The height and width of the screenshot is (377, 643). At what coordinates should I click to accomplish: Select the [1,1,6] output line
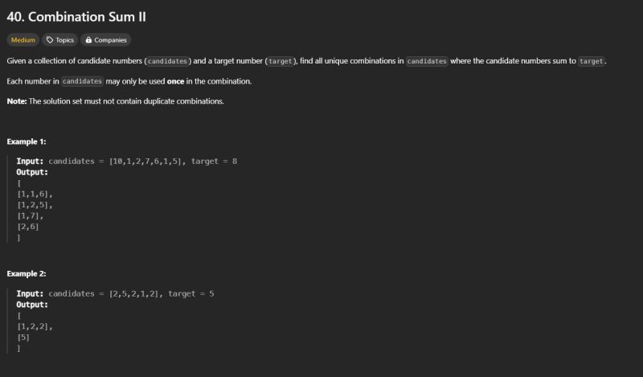coord(35,194)
